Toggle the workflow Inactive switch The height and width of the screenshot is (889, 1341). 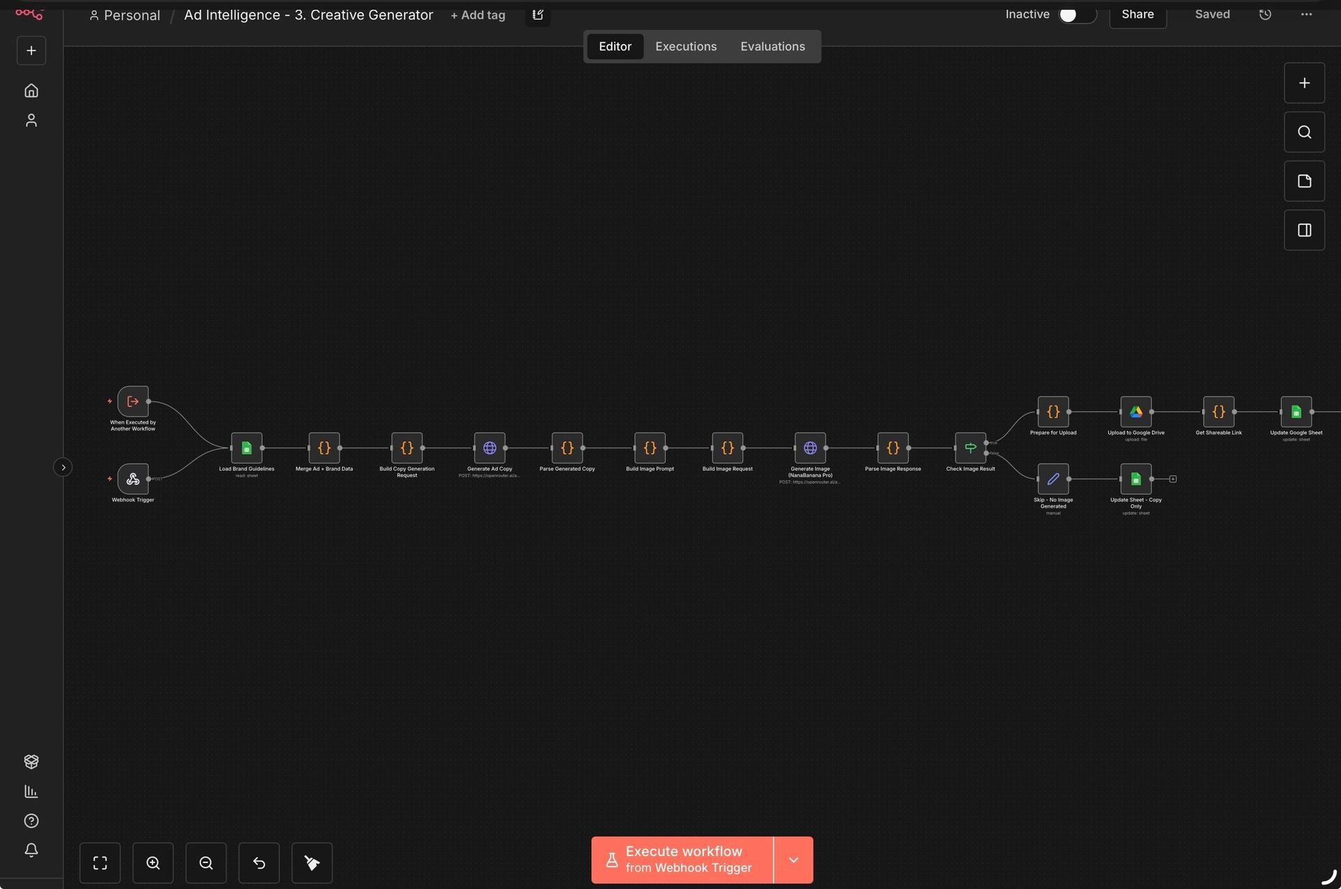pos(1076,15)
